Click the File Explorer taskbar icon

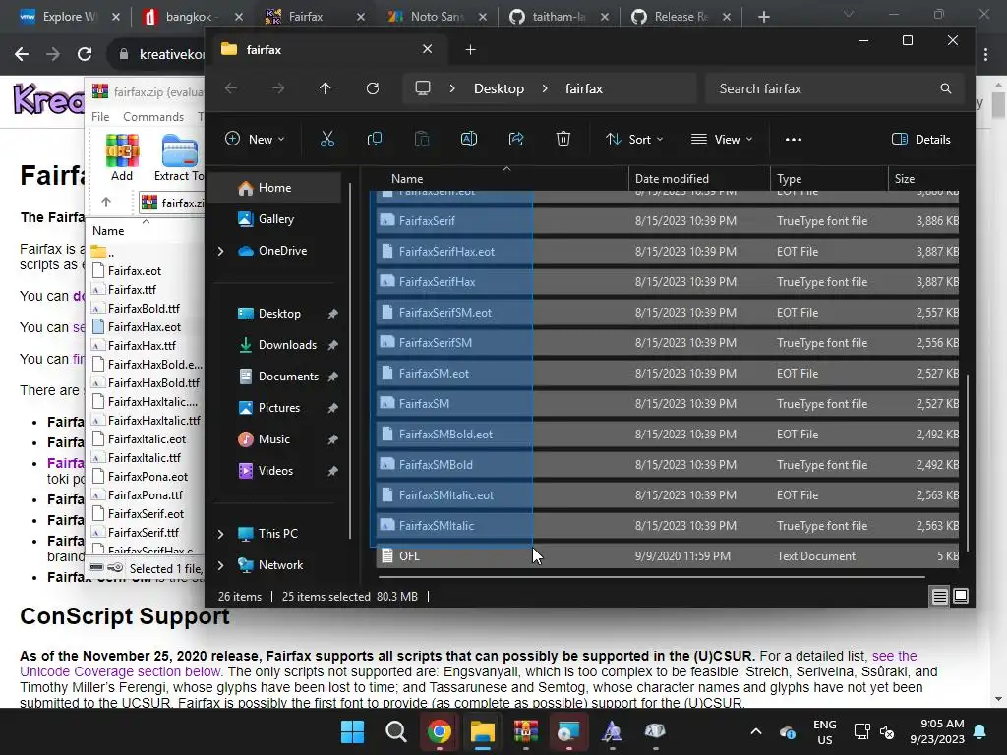click(x=482, y=731)
